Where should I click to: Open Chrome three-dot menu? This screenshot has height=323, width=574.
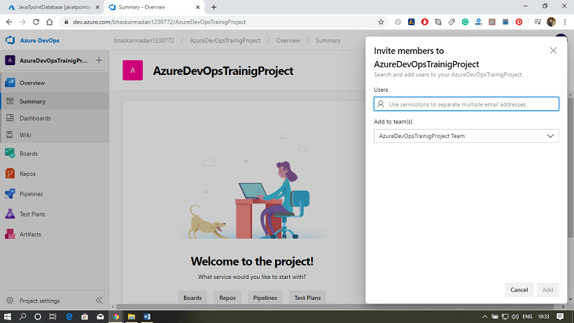565,22
